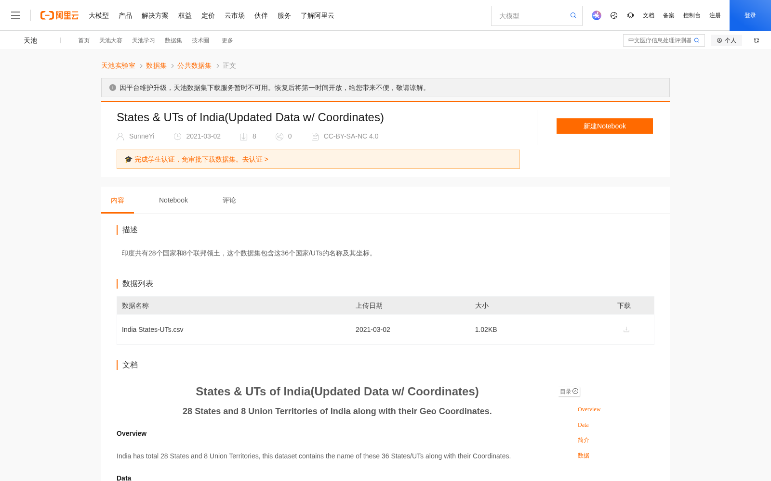
Task: Click the clock date icon
Action: pos(177,137)
